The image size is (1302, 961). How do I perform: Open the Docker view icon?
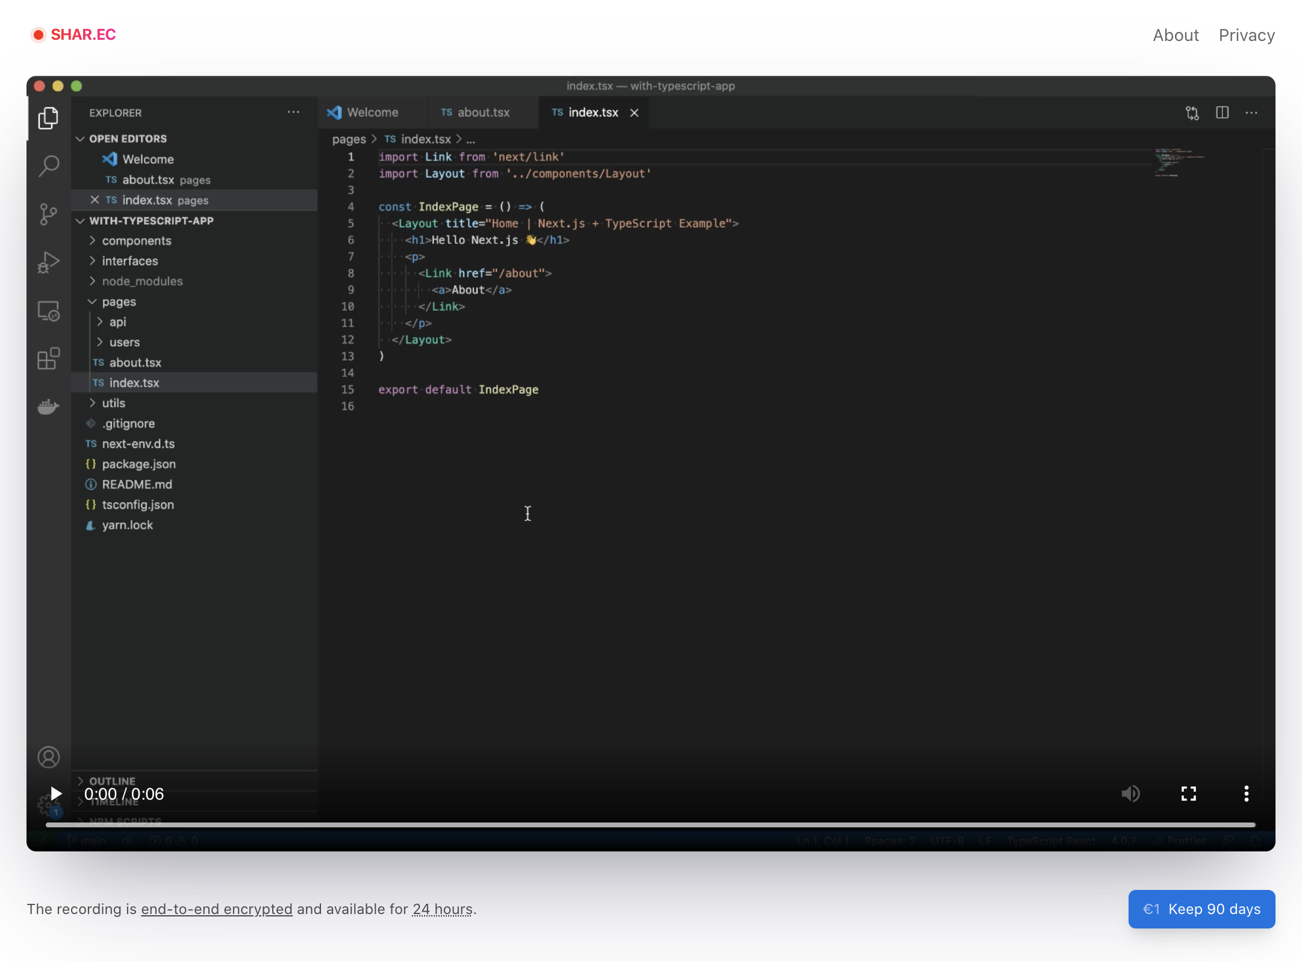click(x=49, y=407)
